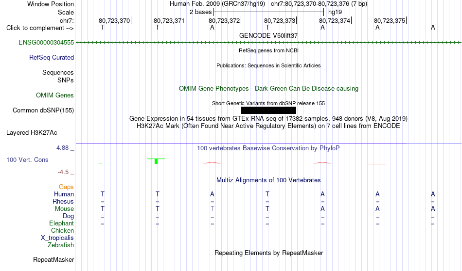Click the 4.88 PhyloP upper scale value

(x=63, y=148)
